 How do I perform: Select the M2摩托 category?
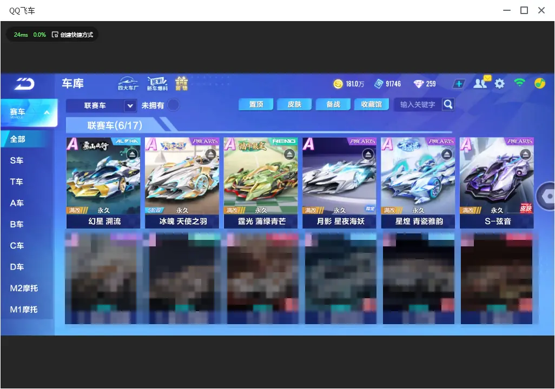[25, 288]
